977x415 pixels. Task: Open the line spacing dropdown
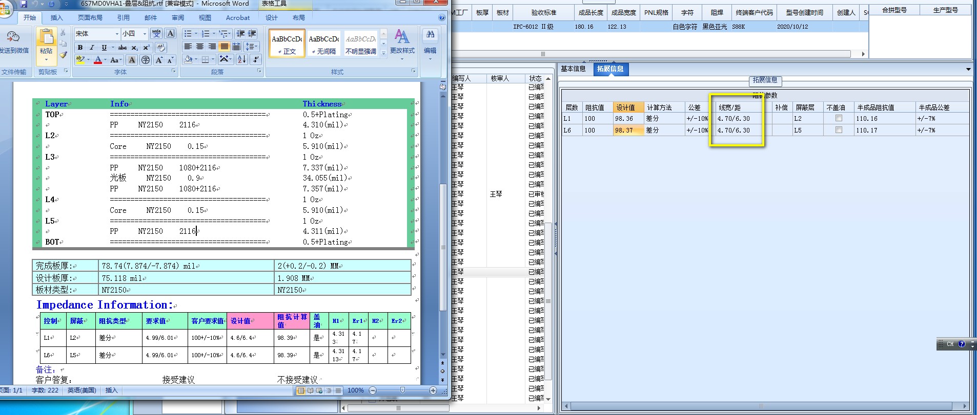point(251,47)
